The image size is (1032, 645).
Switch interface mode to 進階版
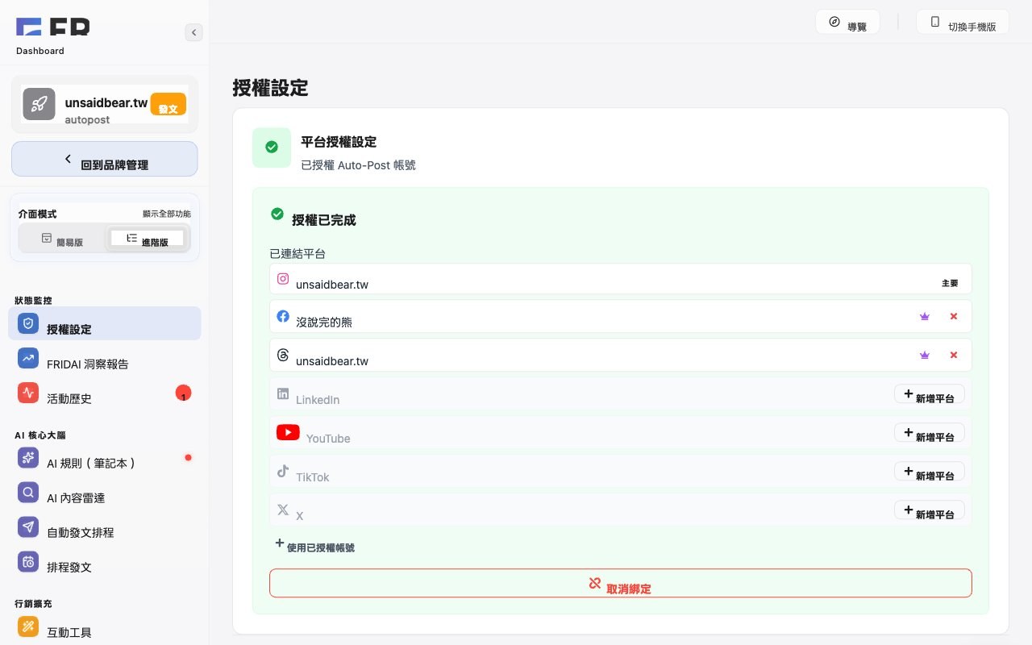[x=148, y=239]
